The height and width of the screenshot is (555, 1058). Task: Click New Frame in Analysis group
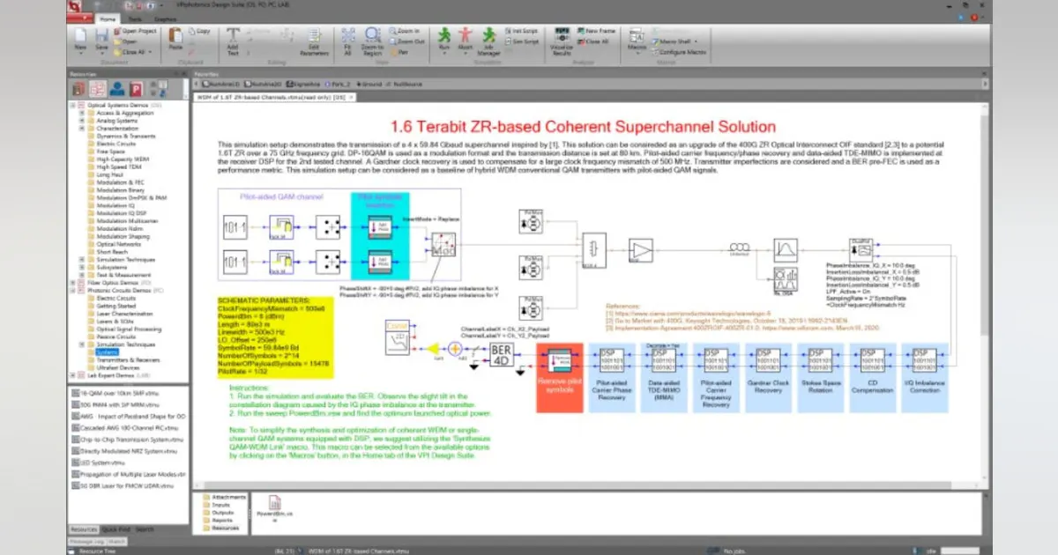tap(597, 31)
